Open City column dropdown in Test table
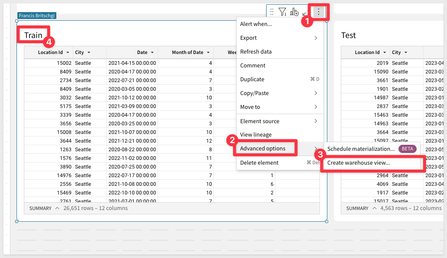Viewport: 447px width, 258px height. (406, 53)
